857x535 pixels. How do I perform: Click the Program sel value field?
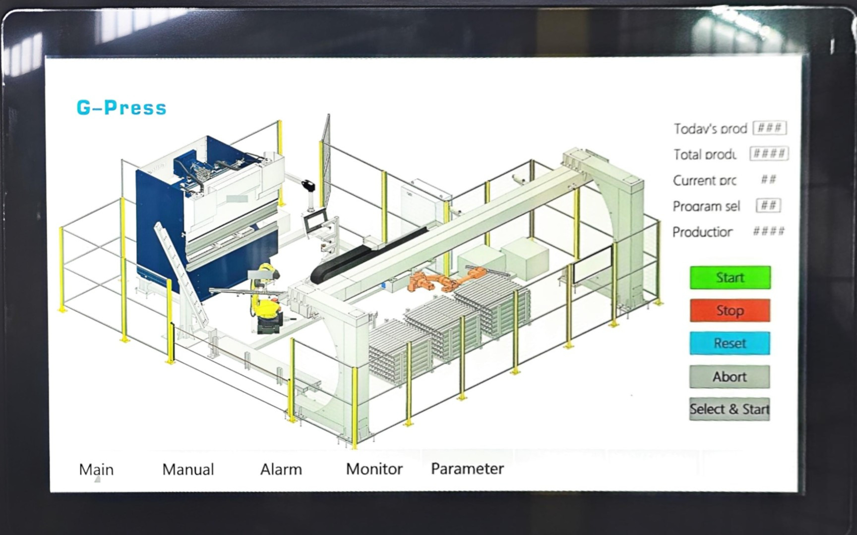coord(768,205)
